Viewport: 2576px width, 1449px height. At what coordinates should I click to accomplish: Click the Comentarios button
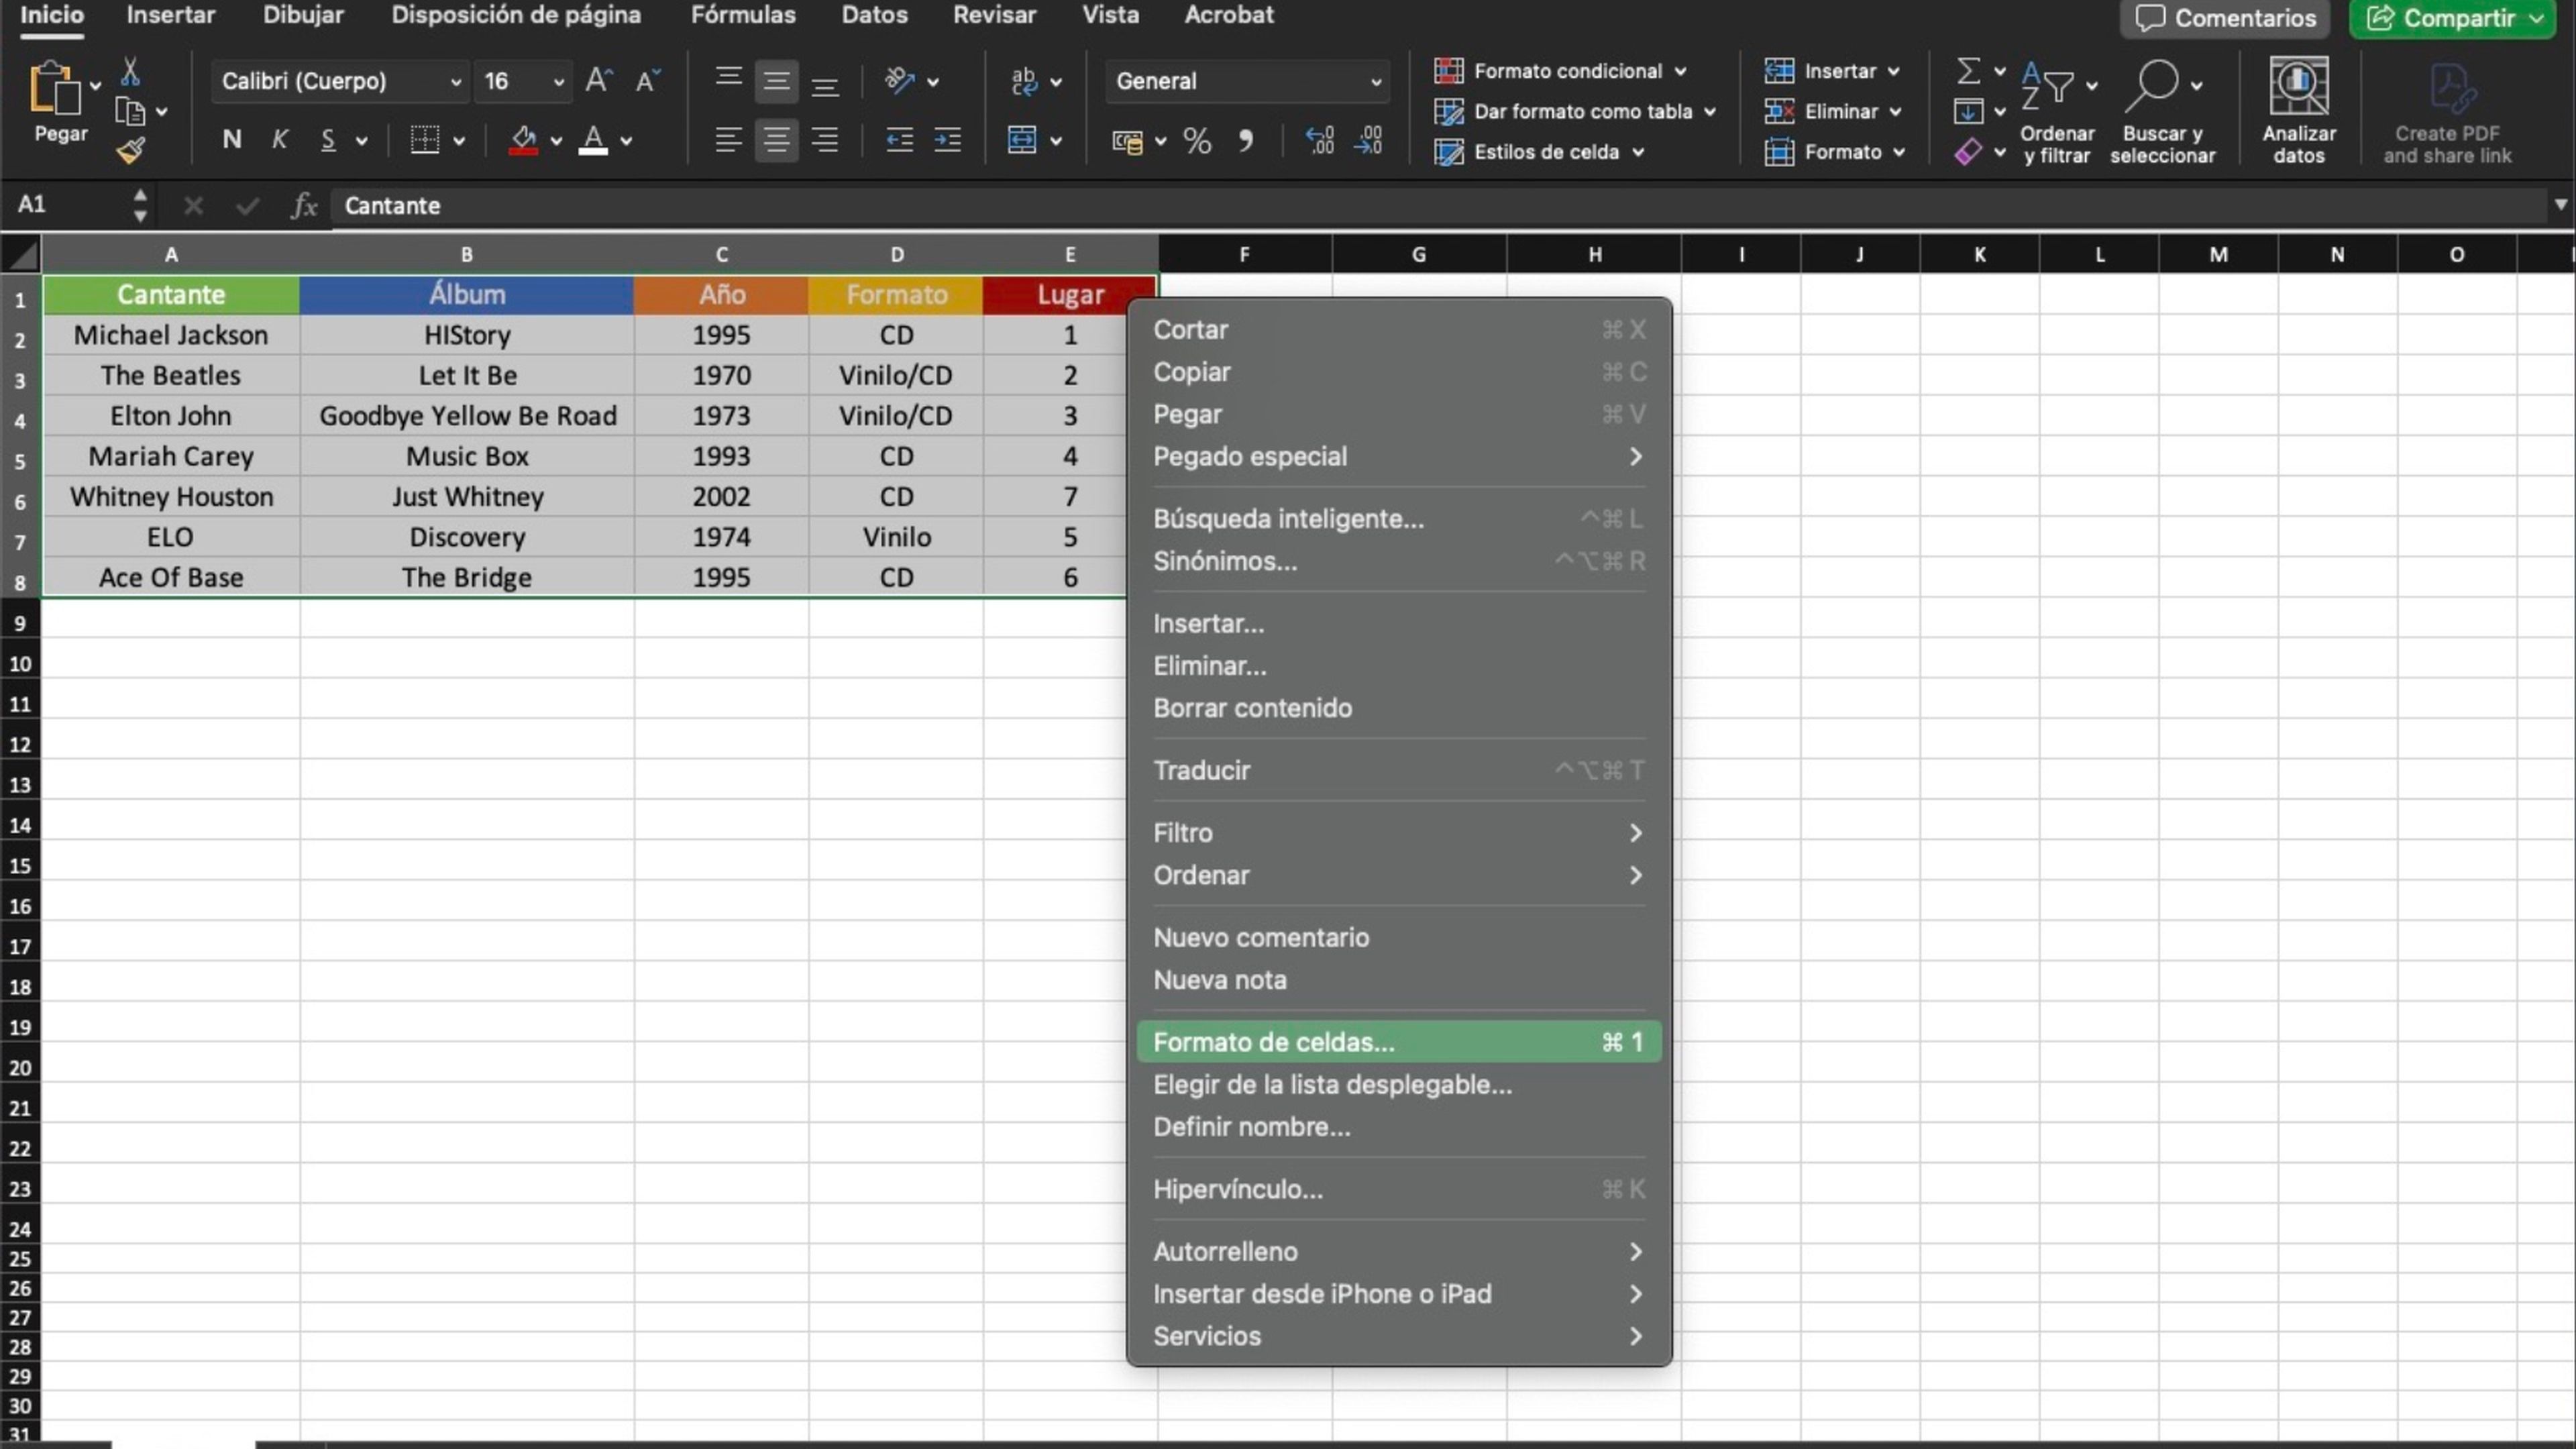click(x=2224, y=18)
